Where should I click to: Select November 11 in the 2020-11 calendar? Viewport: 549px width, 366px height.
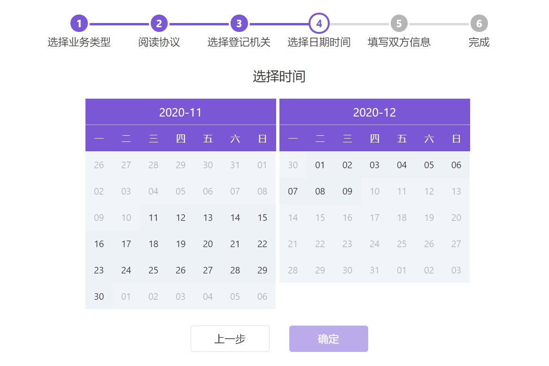[153, 218]
